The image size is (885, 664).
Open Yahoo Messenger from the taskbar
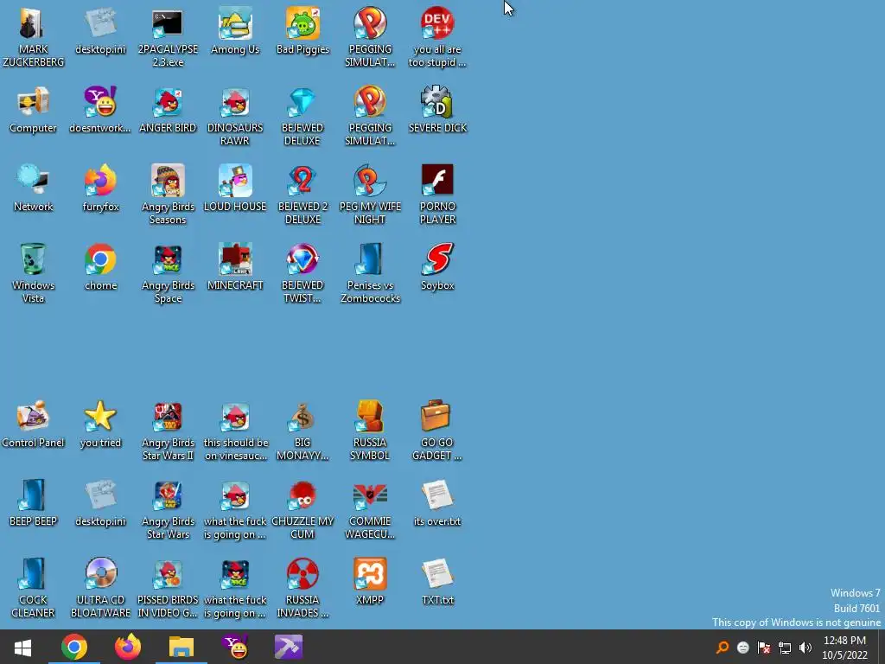pyautogui.click(x=235, y=647)
